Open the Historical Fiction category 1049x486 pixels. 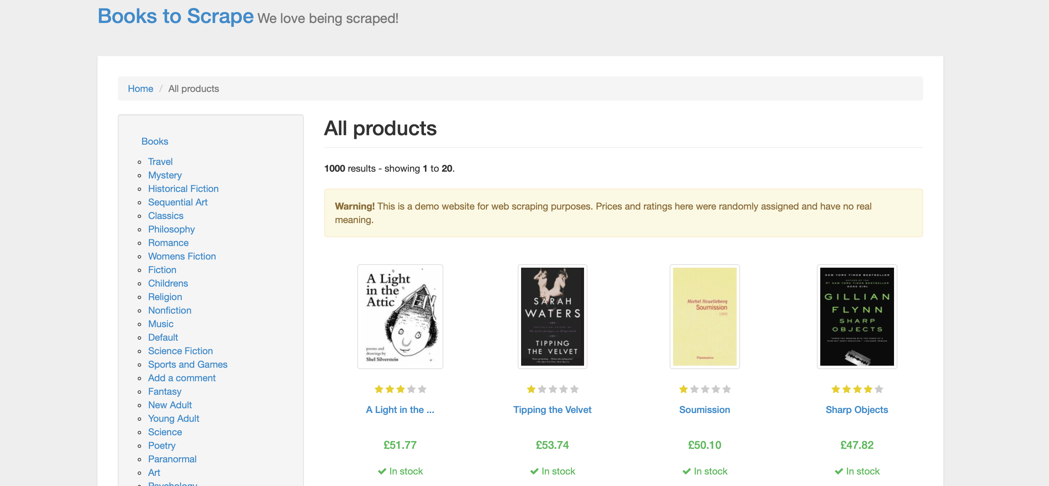tap(183, 189)
